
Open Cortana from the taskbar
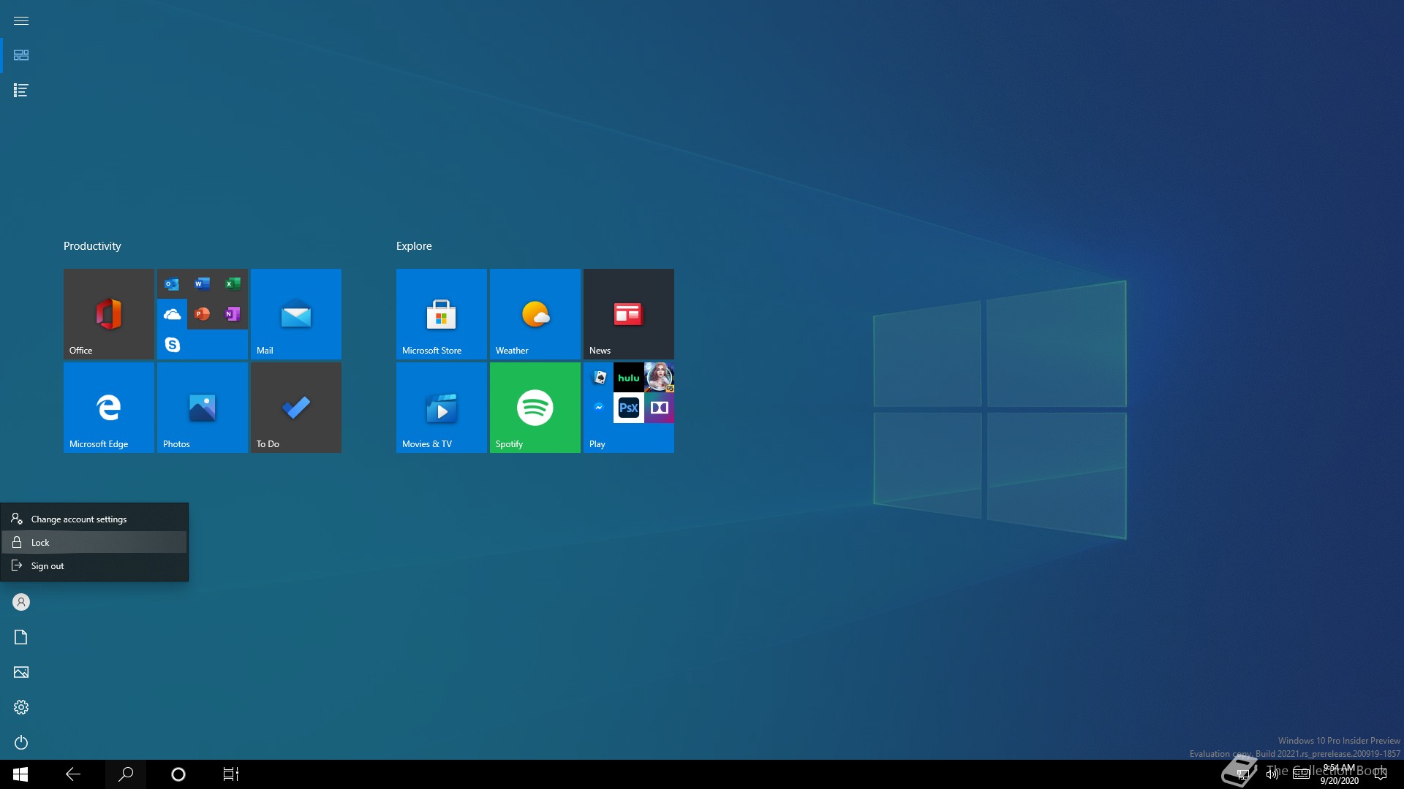178,774
